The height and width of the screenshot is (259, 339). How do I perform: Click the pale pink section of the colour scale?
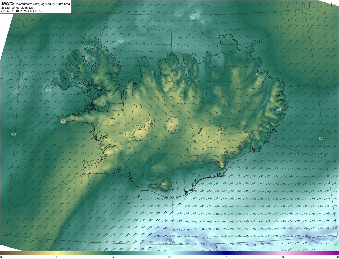tap(282, 253)
